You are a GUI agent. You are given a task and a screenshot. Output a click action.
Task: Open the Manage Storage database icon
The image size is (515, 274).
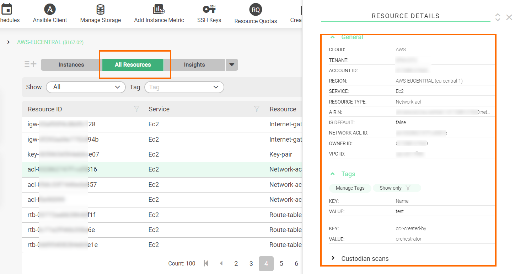[101, 9]
